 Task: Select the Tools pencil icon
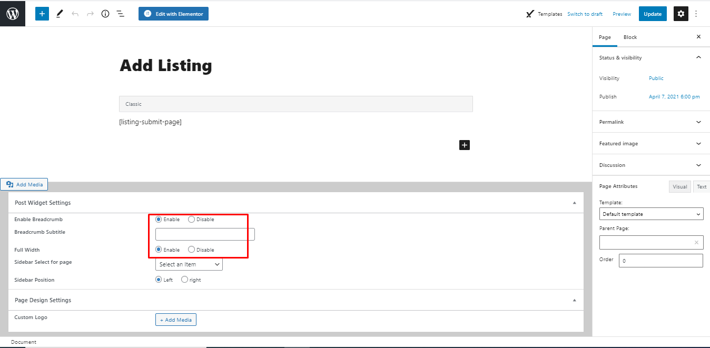59,13
